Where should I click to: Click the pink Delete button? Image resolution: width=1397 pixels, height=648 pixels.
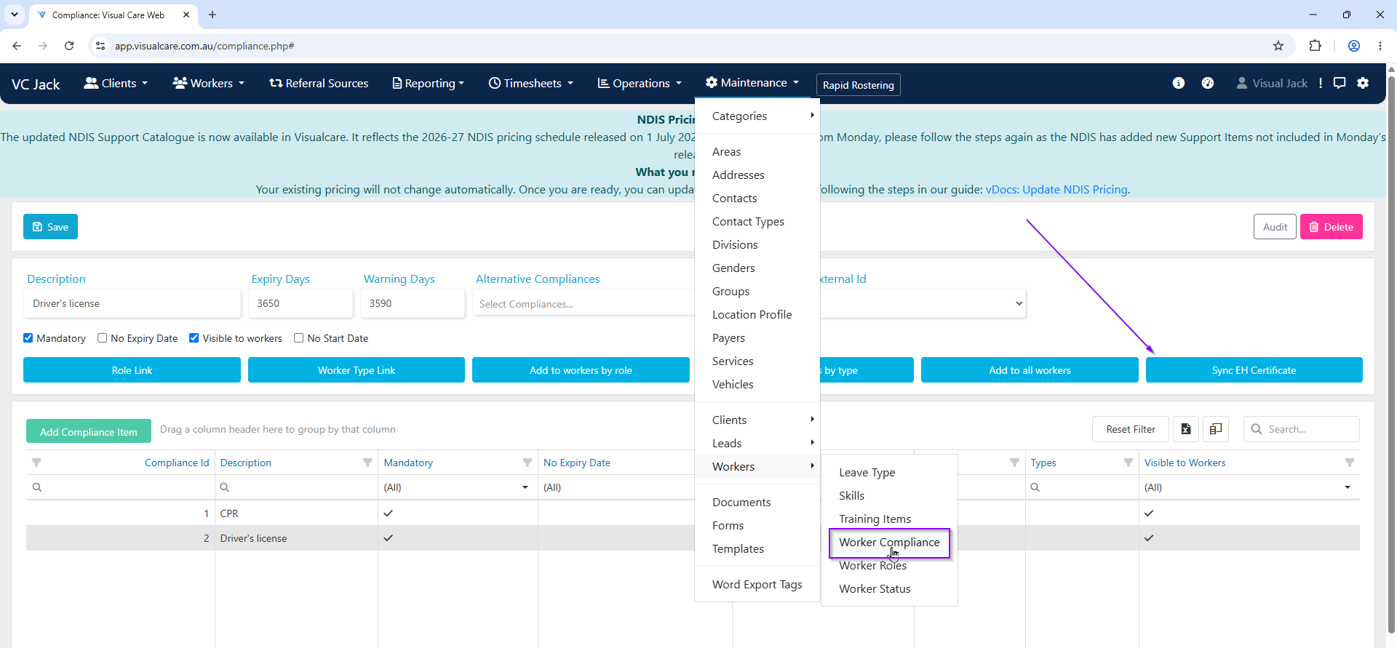click(1331, 227)
